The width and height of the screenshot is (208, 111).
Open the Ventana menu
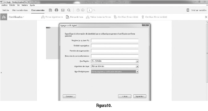(x=25, y=5)
